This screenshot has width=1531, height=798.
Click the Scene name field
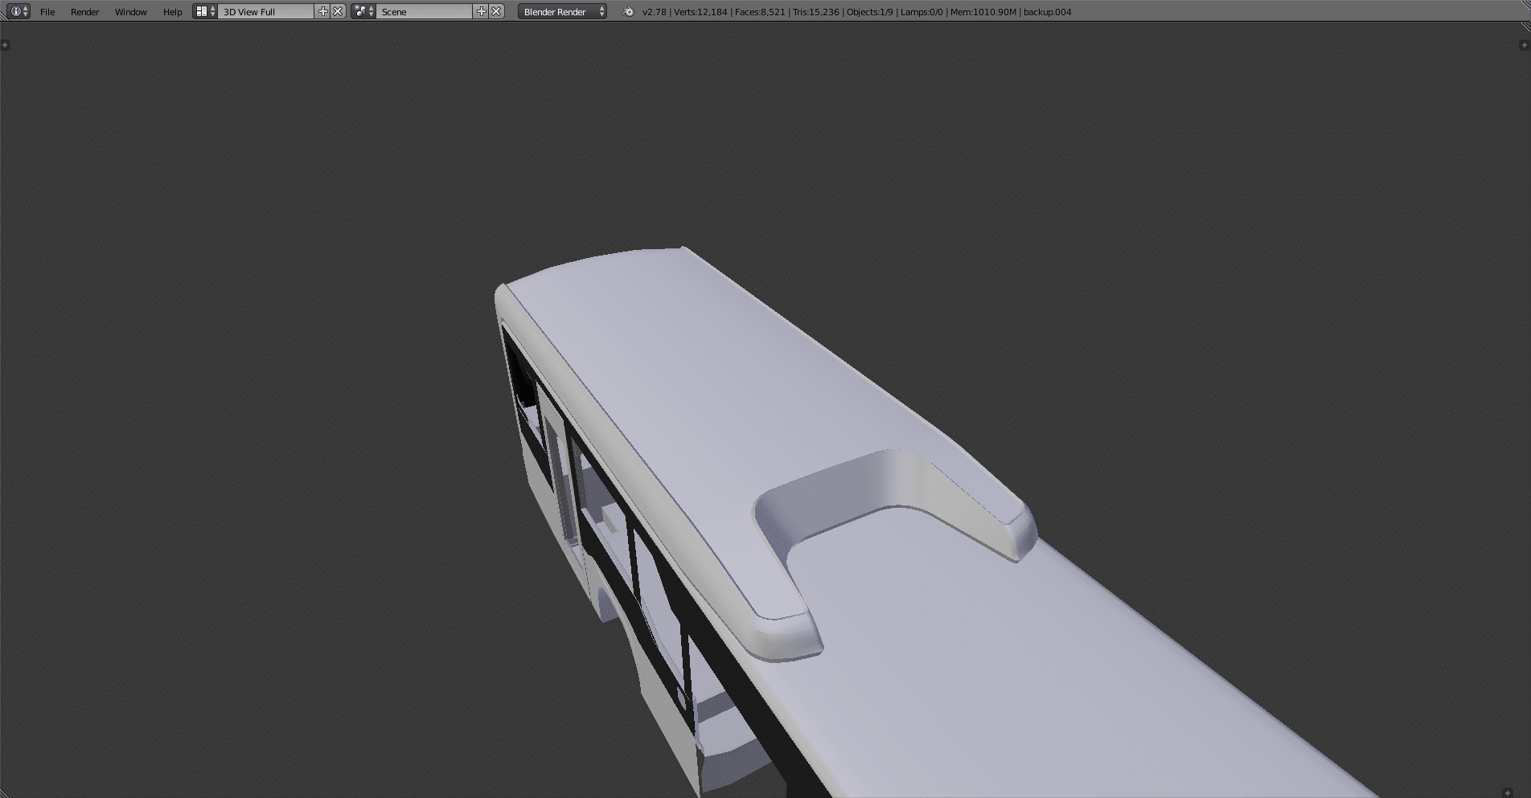[424, 12]
